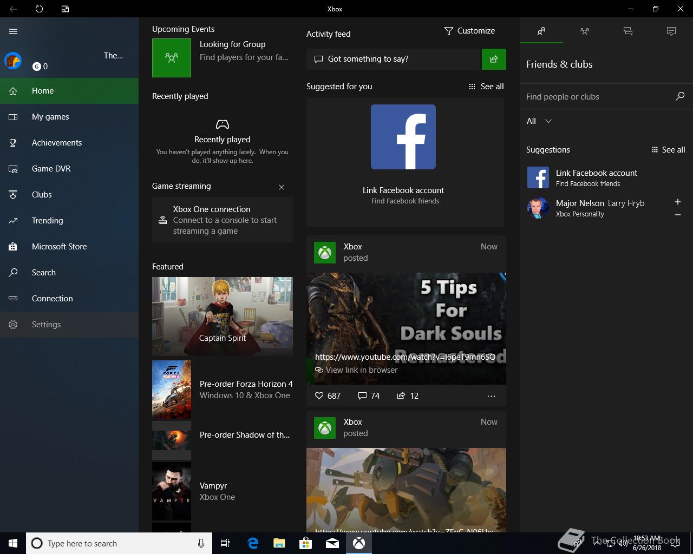693x554 pixels.
Task: Switch to Messages tab in right panel
Action: coord(628,31)
